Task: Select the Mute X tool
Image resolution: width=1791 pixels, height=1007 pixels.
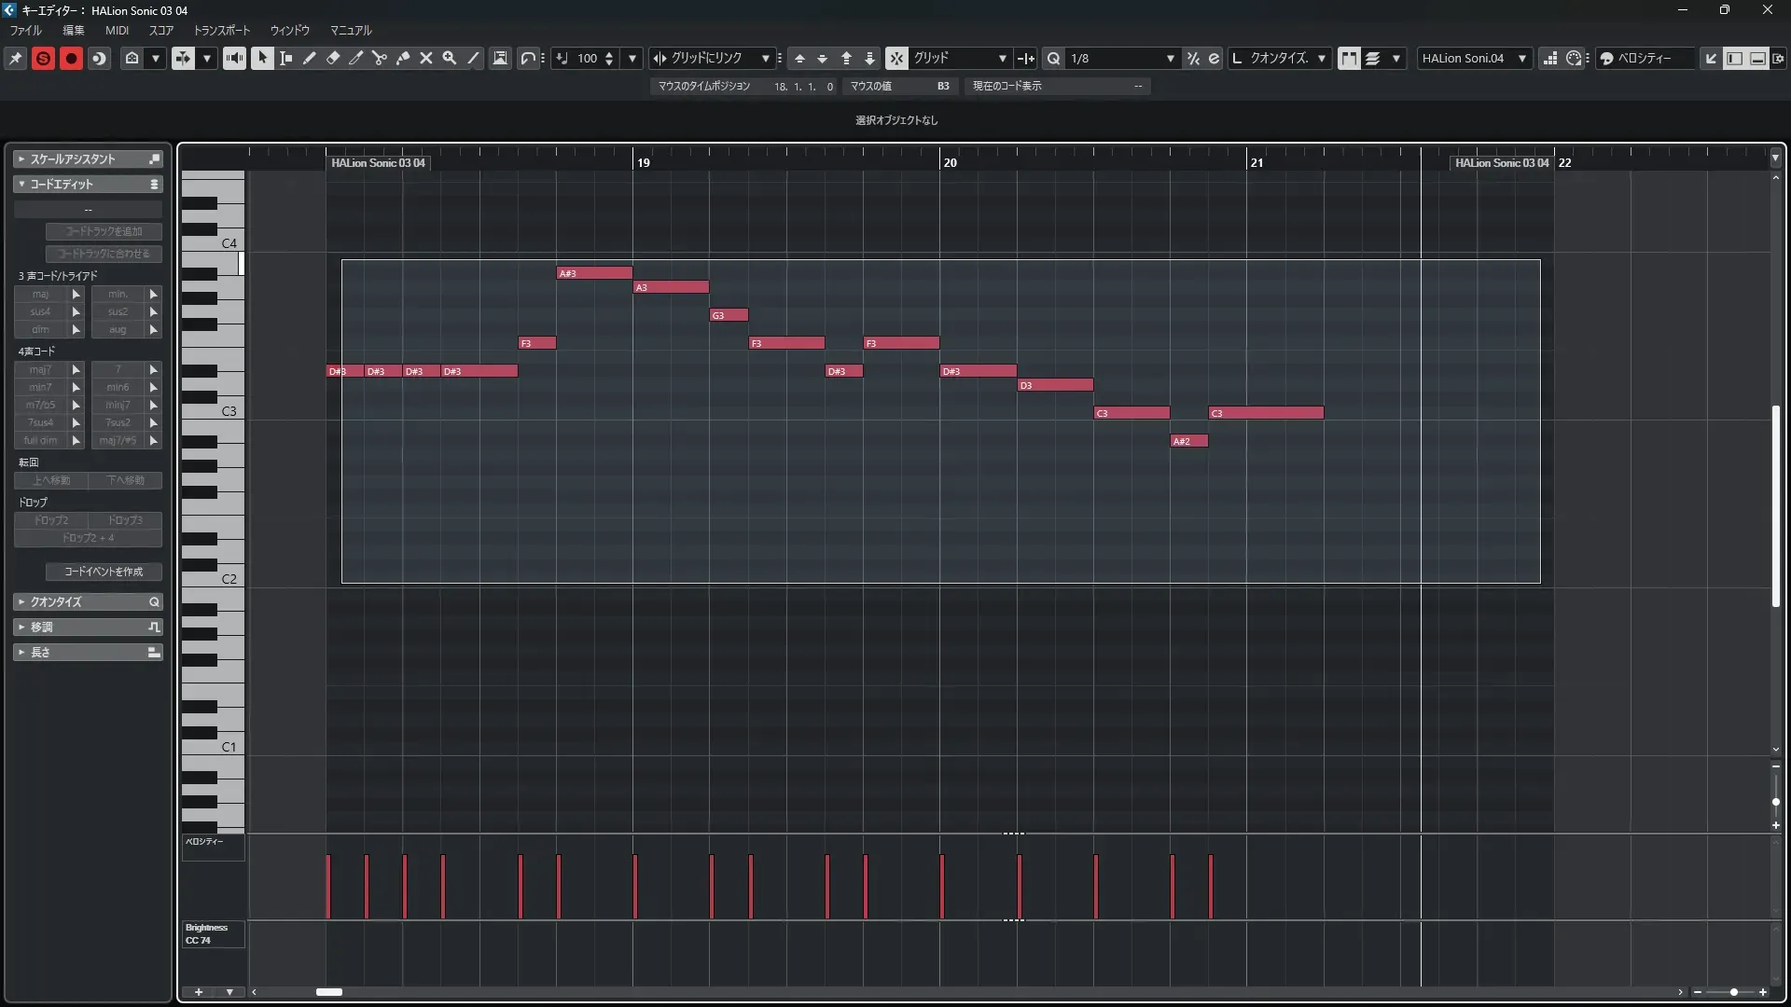Action: [x=426, y=58]
